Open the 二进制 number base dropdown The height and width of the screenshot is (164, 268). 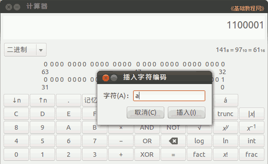click(25, 50)
